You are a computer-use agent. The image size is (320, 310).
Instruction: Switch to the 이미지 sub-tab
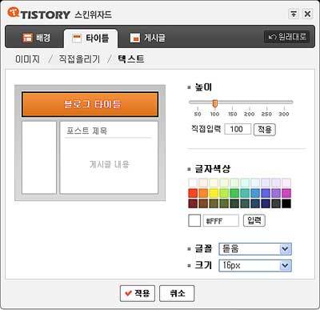tap(27, 59)
